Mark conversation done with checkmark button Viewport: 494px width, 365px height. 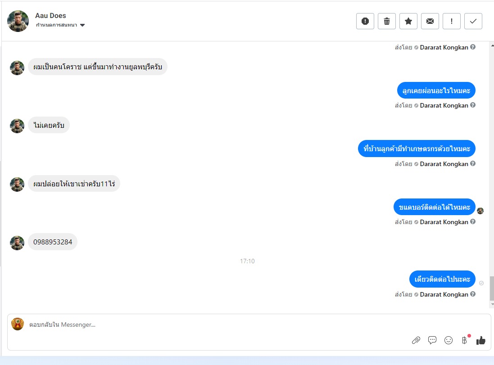coord(473,21)
